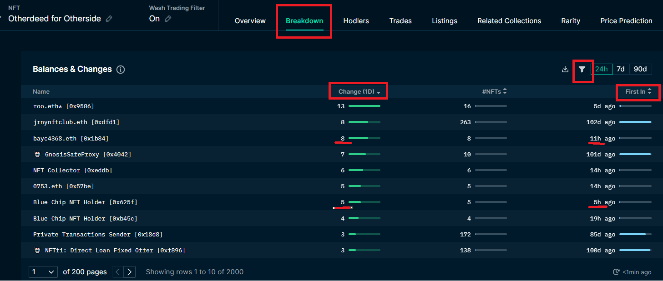Click 172 NFTs count for Private Transactions Sender

(466, 235)
